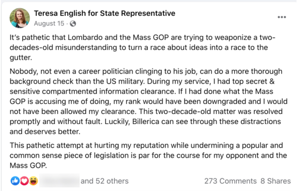The image size is (299, 191).
Task: Open the post options three-dot menu
Action: coord(282,17)
